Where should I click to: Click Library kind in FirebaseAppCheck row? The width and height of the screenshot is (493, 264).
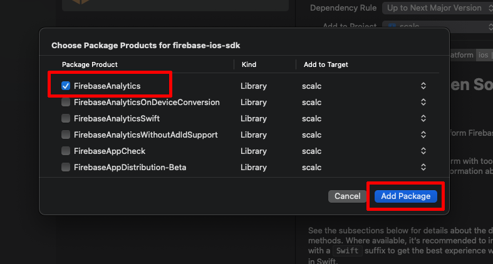[254, 151]
